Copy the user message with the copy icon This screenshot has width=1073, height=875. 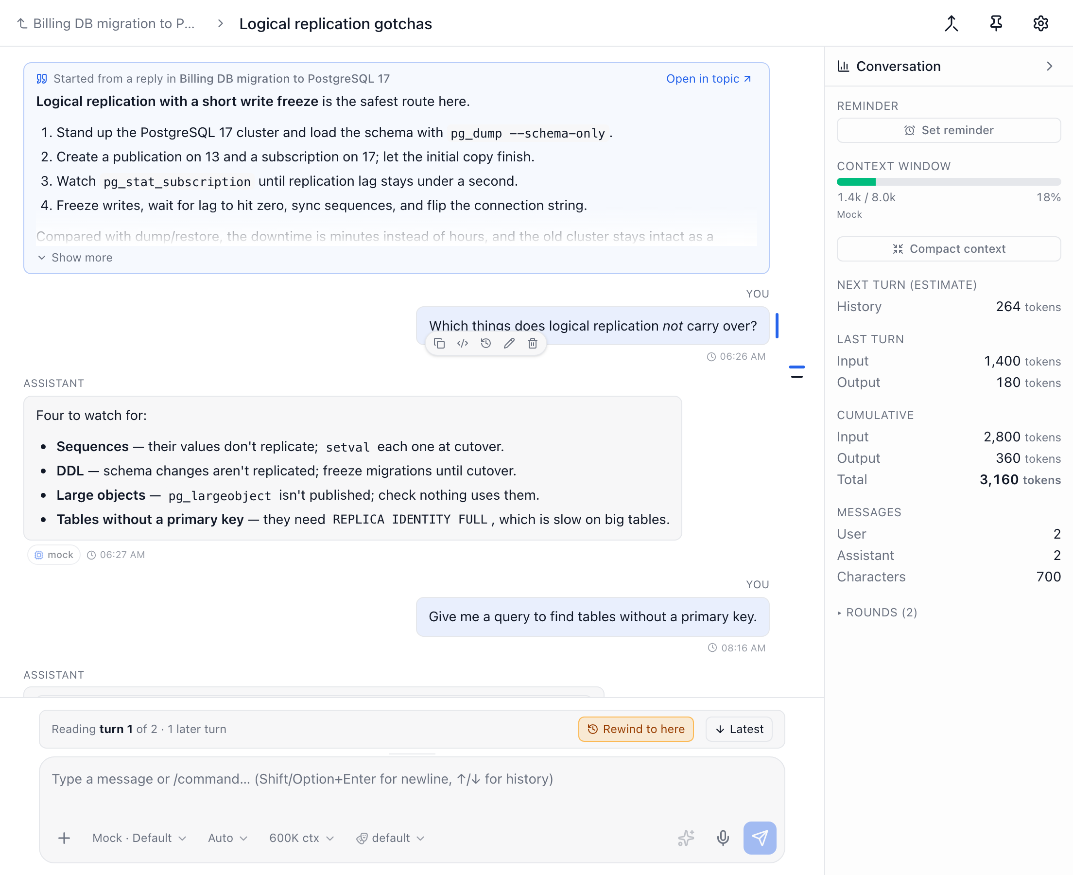pyautogui.click(x=439, y=343)
